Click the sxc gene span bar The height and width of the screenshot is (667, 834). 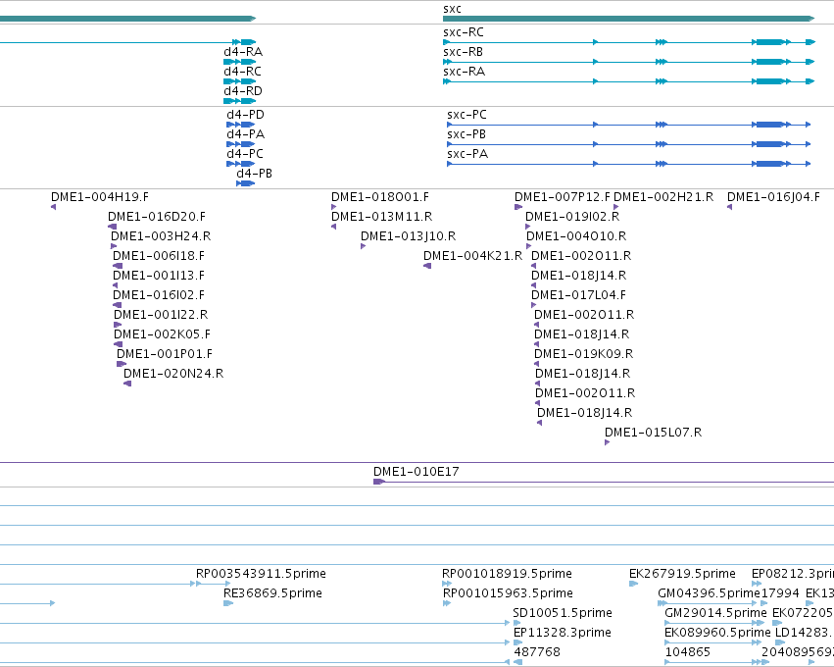tap(629, 19)
